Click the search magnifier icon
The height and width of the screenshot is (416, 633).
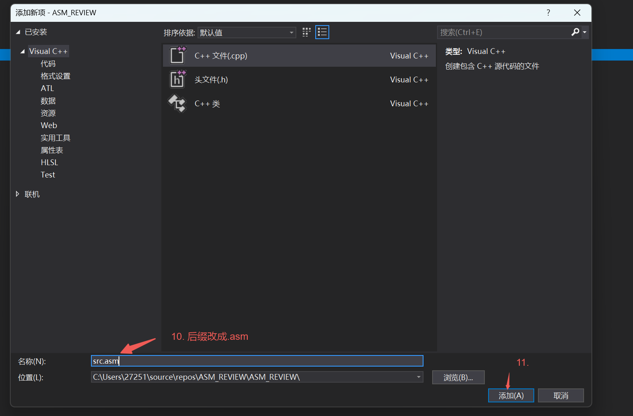point(575,32)
